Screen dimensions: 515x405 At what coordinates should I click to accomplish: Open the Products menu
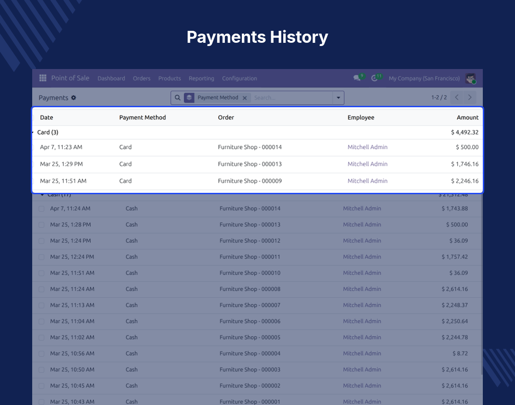pos(170,78)
